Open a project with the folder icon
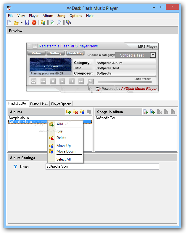Screen dimensions: 187x234 coord(16,23)
